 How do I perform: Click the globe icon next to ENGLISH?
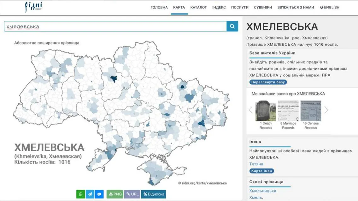coord(321,7)
